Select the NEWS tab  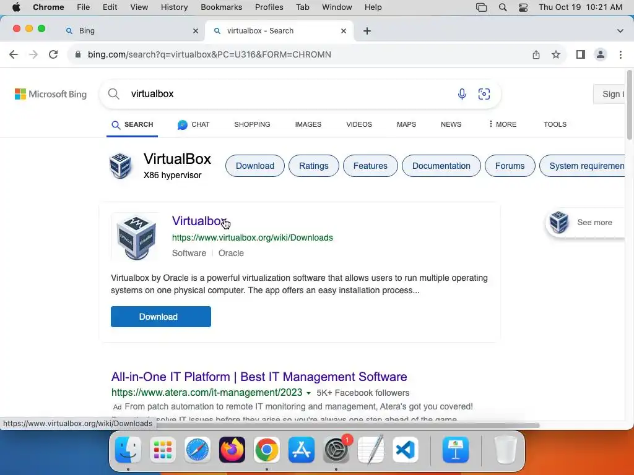(x=451, y=124)
